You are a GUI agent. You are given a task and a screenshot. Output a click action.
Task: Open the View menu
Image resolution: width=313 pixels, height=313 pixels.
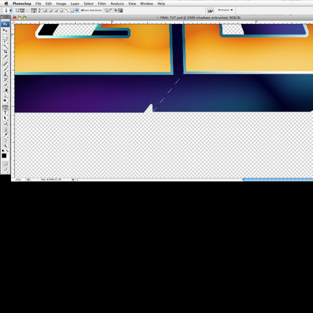click(x=132, y=4)
